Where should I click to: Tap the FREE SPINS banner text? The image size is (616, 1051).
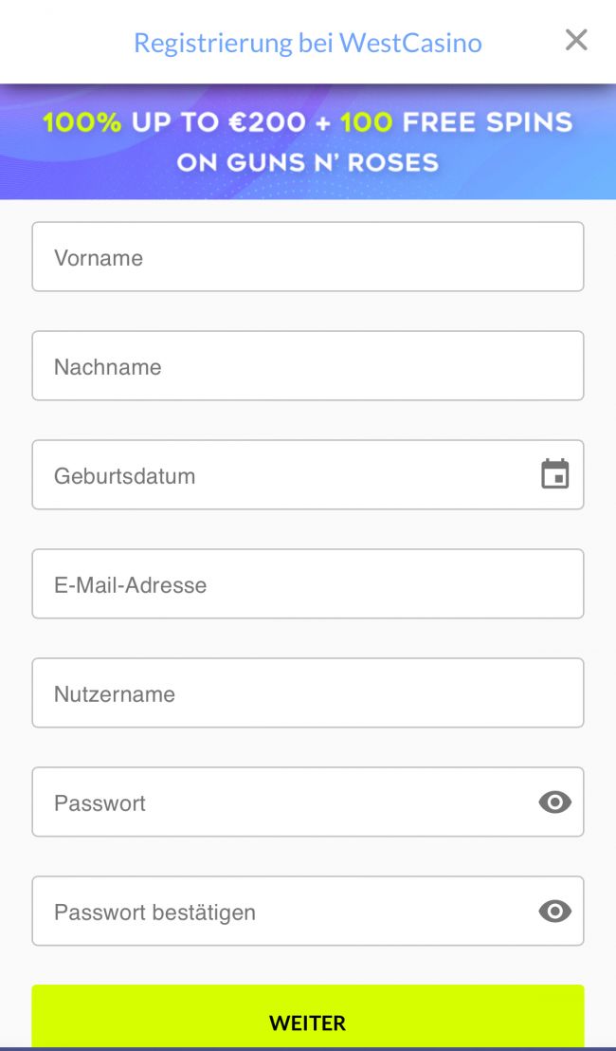(487, 122)
